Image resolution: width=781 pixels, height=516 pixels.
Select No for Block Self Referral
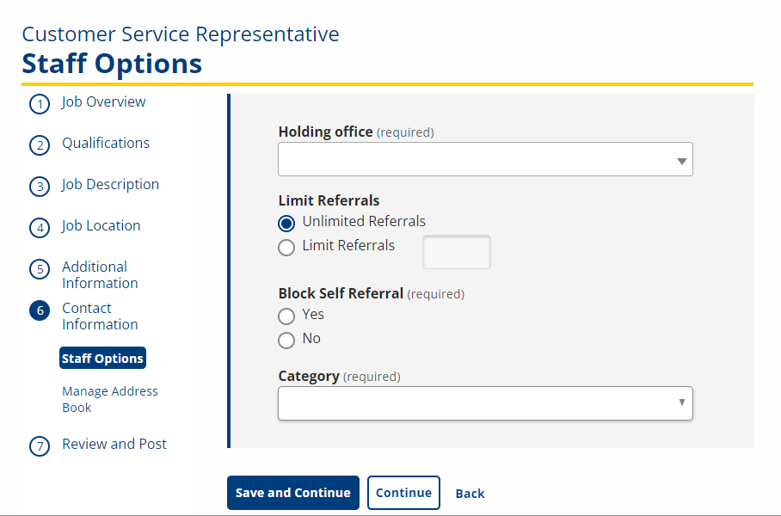pos(286,341)
